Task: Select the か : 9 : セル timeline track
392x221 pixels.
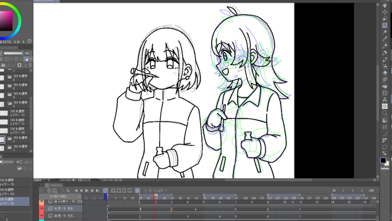Action: pyautogui.click(x=63, y=208)
